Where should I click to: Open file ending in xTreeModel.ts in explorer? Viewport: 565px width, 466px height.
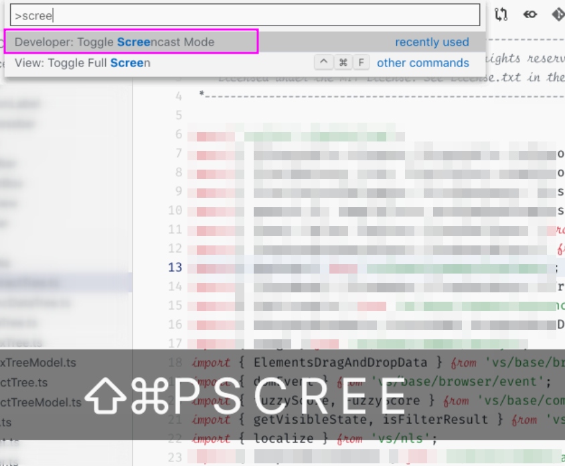coord(38,362)
